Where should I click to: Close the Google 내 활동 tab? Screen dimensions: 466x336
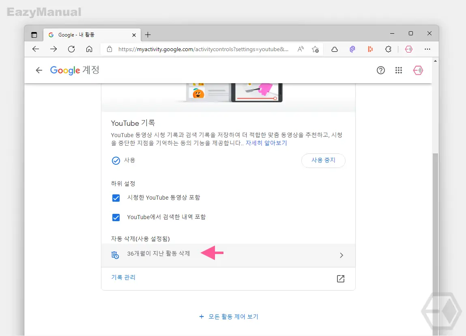click(x=134, y=35)
